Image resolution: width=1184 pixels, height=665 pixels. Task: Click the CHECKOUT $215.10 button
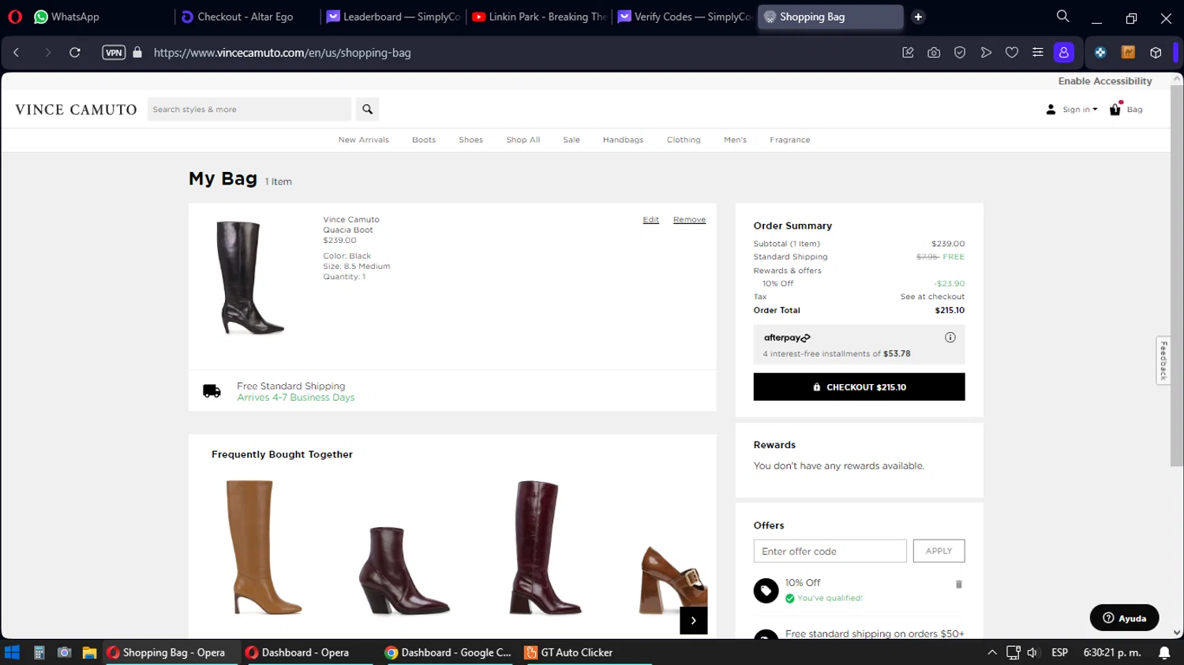859,387
